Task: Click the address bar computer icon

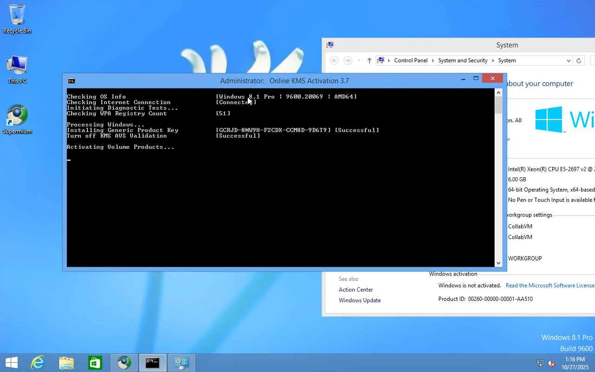Action: click(381, 60)
